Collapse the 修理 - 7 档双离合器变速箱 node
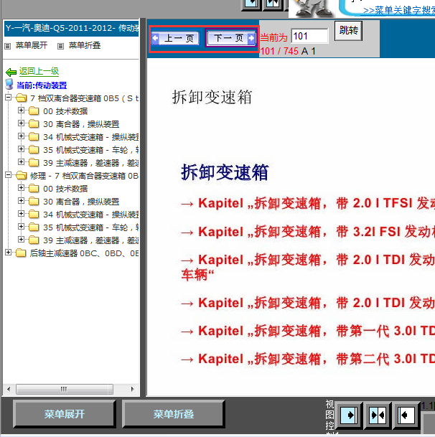This screenshot has height=437, width=435. 9,175
